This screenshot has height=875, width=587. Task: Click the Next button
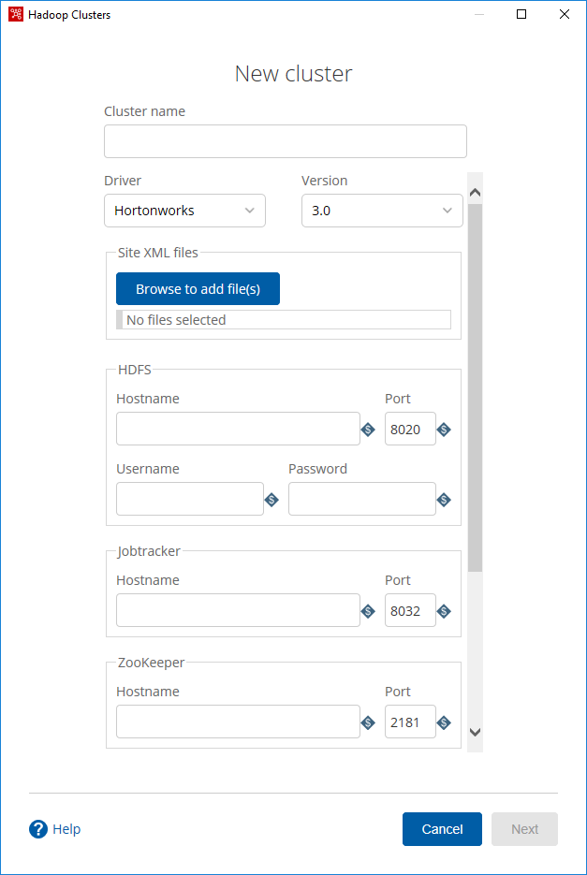click(524, 829)
